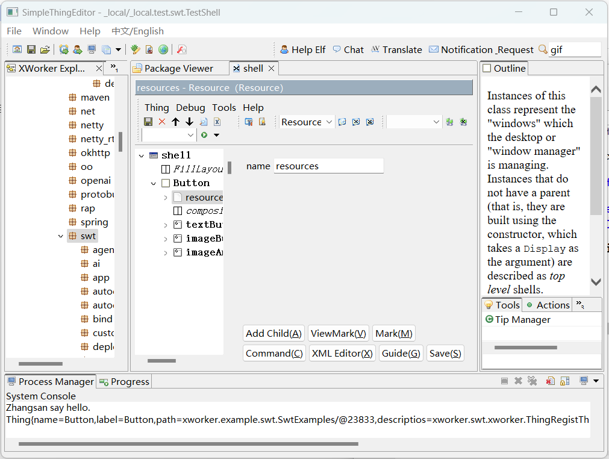Expand the textBu... tree node
The width and height of the screenshot is (609, 459).
(166, 225)
